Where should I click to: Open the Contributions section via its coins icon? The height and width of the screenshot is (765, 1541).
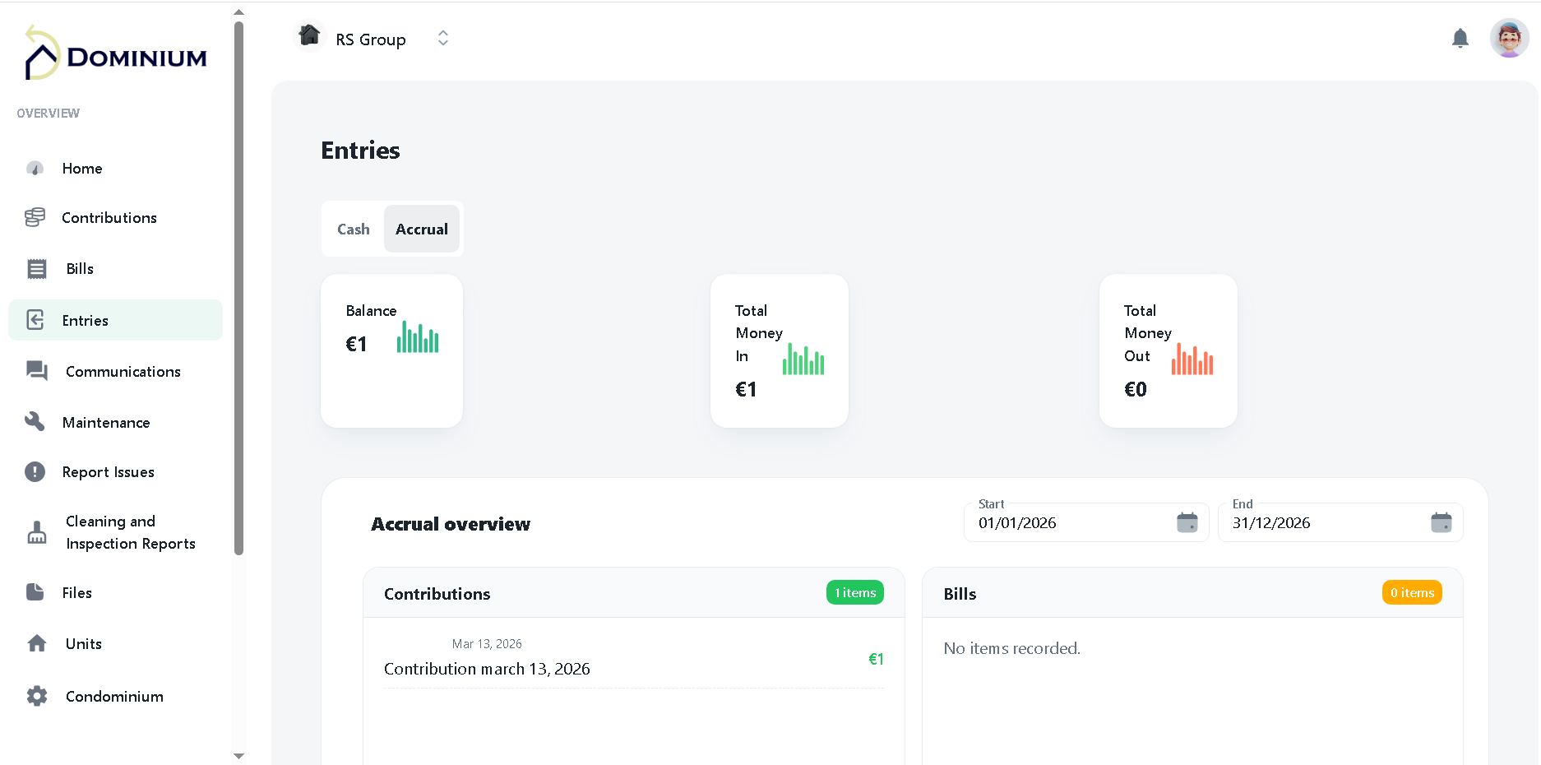tap(35, 217)
